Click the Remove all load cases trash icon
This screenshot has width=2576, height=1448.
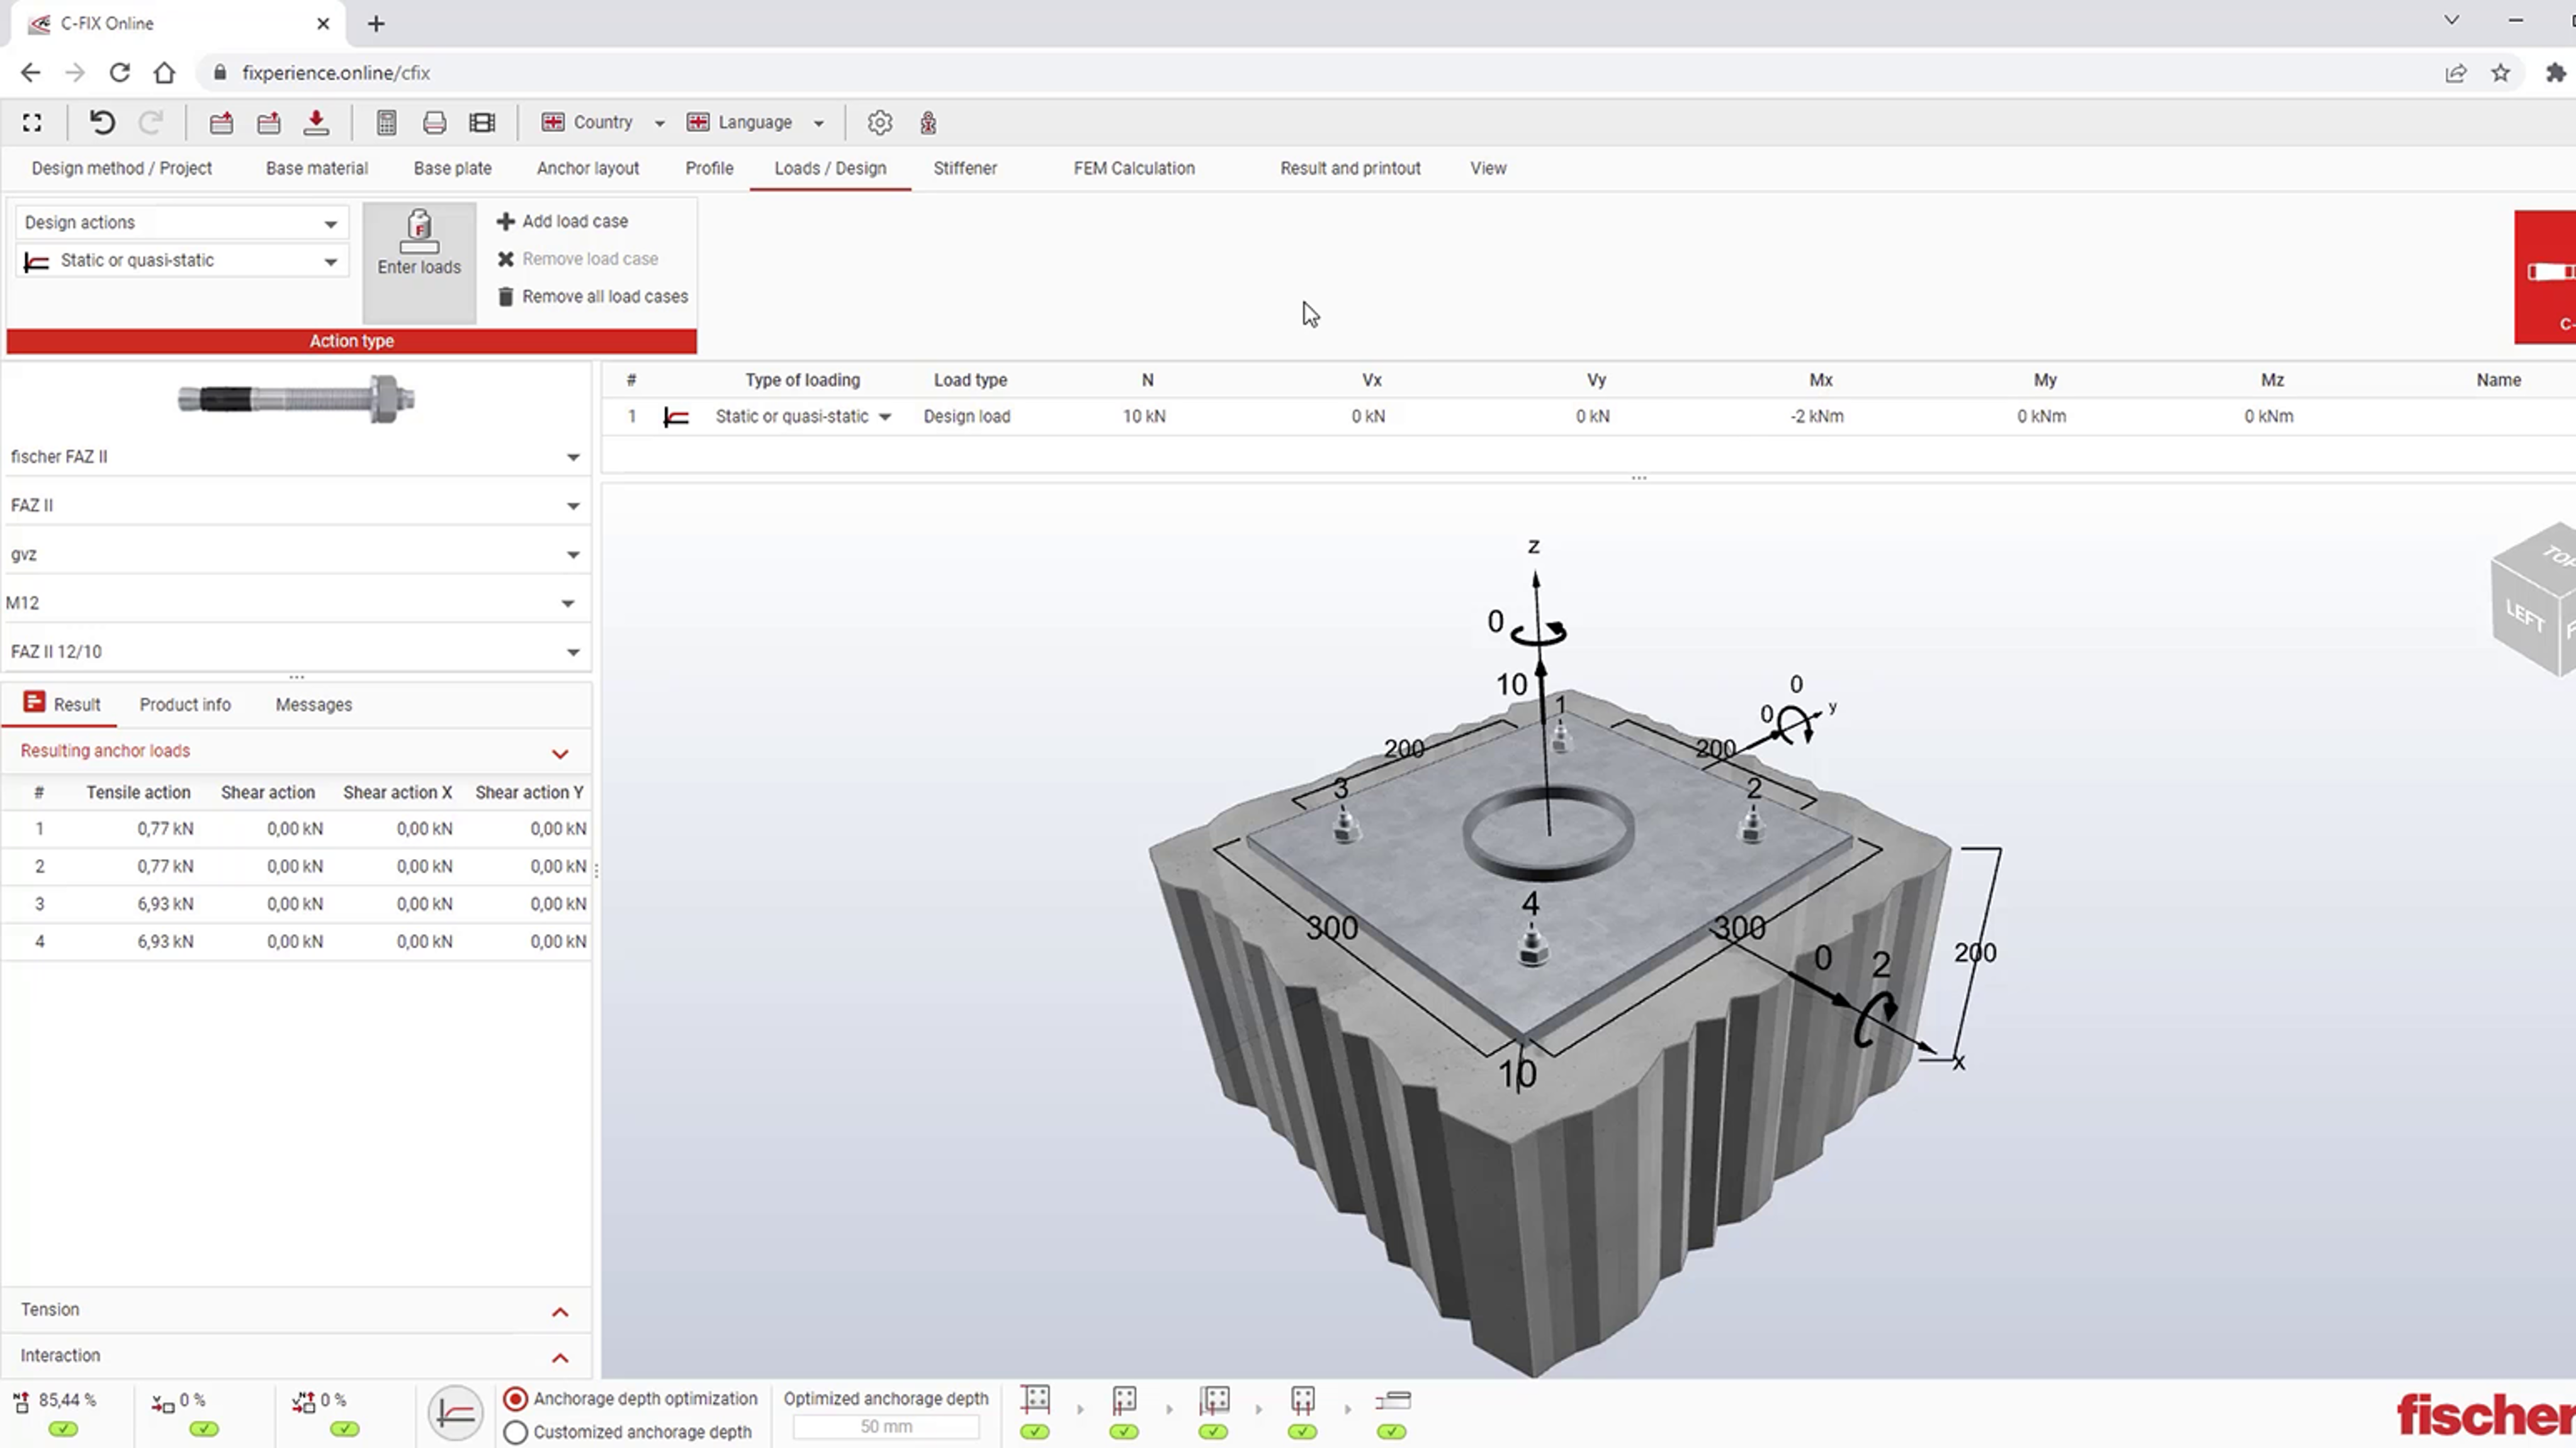(506, 296)
